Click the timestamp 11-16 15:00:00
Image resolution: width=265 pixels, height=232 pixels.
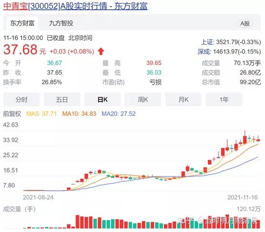pyautogui.click(x=23, y=38)
